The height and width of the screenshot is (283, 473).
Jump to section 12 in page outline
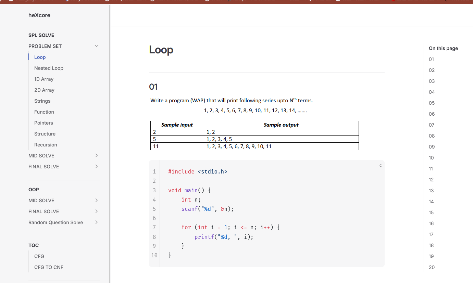[x=431, y=180]
